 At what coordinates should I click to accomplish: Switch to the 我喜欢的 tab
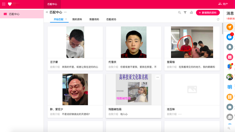click(x=94, y=19)
